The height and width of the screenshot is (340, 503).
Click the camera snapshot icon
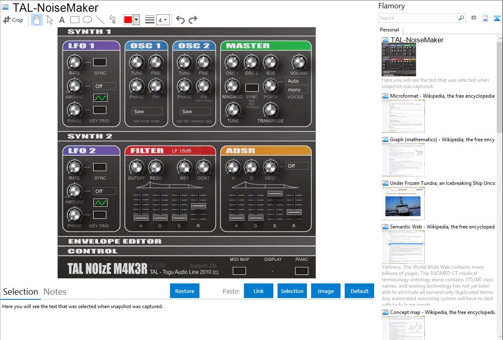tap(474, 18)
